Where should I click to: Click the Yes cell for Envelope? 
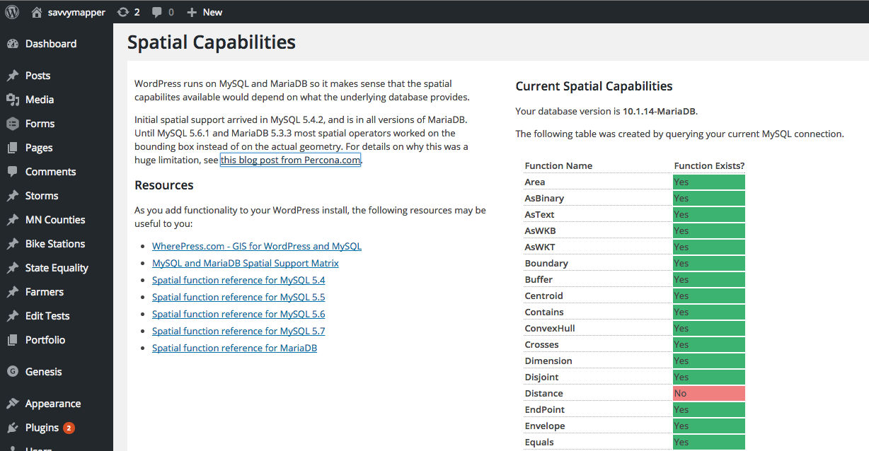[709, 426]
